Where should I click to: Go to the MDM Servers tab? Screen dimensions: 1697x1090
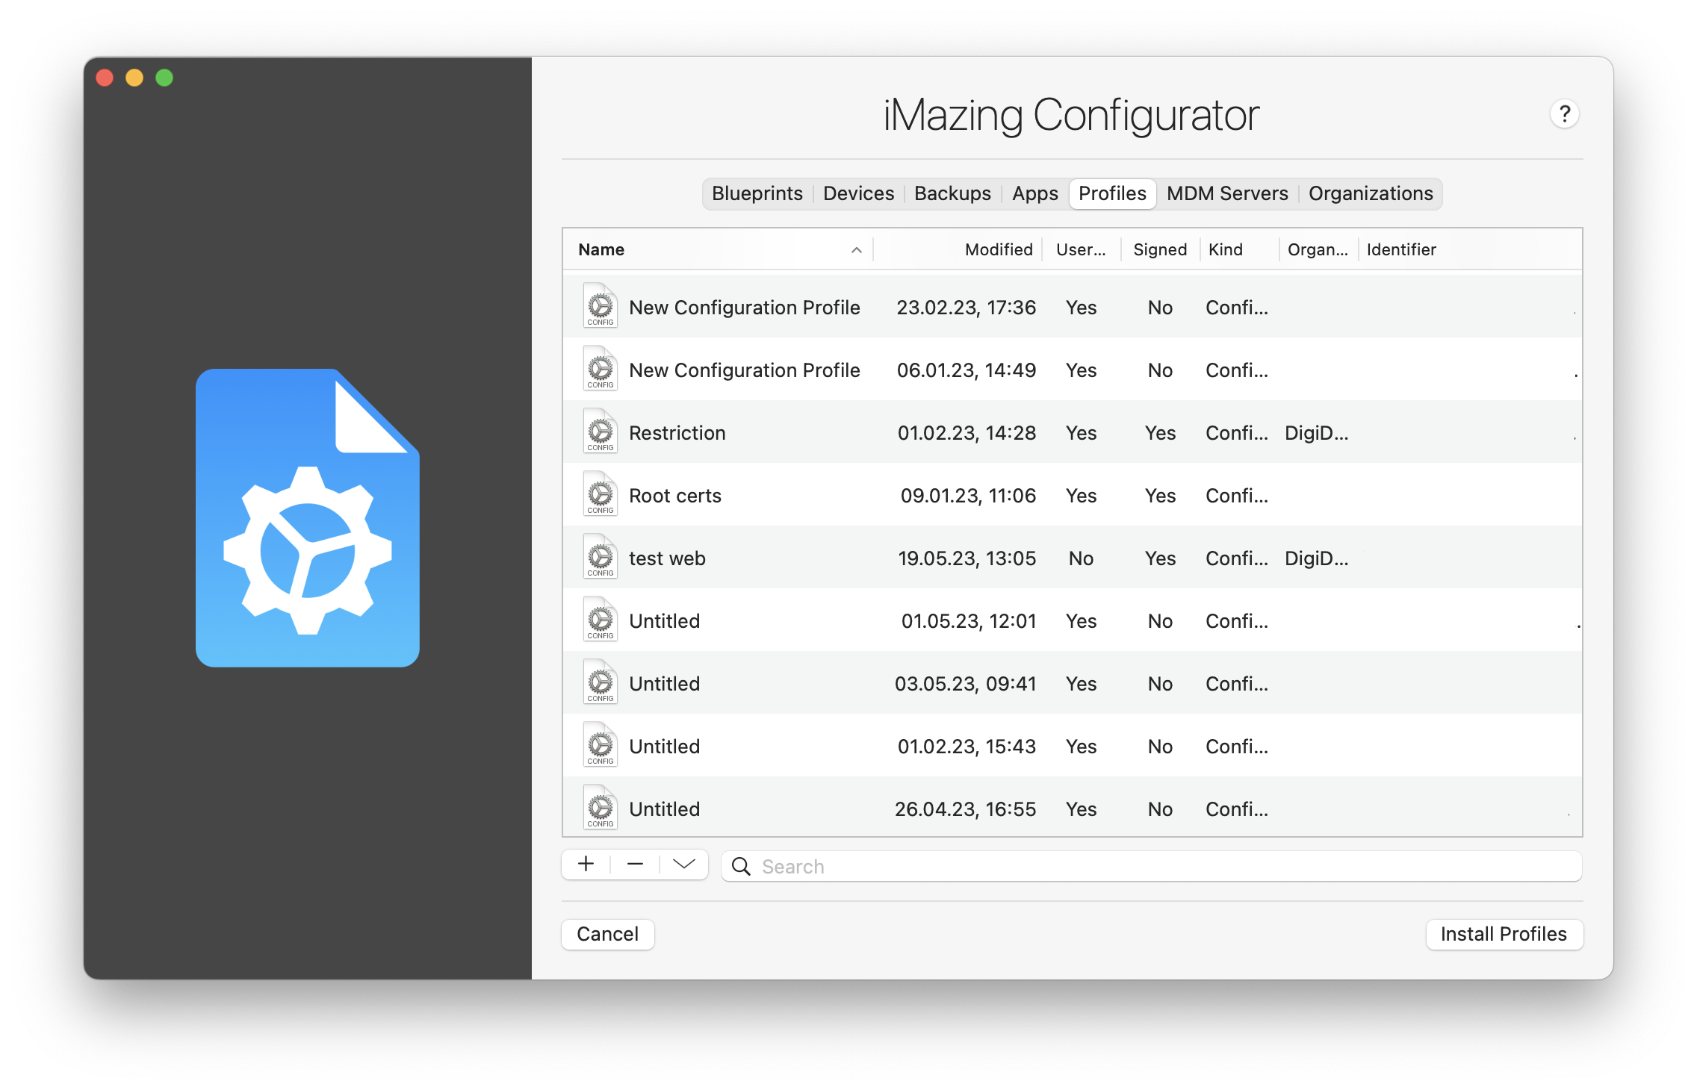(1227, 193)
